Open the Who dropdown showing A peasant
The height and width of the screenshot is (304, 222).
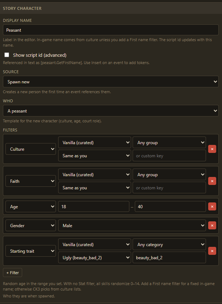click(111, 111)
